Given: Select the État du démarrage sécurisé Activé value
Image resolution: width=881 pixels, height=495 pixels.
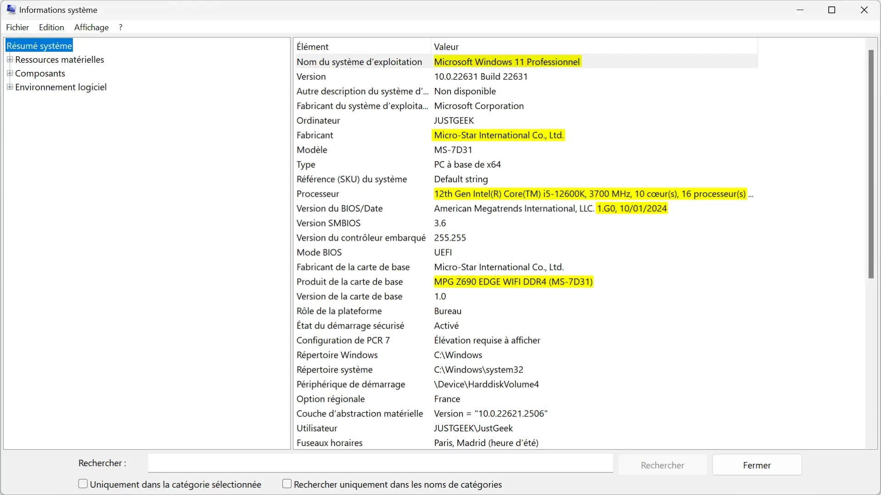Looking at the screenshot, I should click(x=446, y=326).
